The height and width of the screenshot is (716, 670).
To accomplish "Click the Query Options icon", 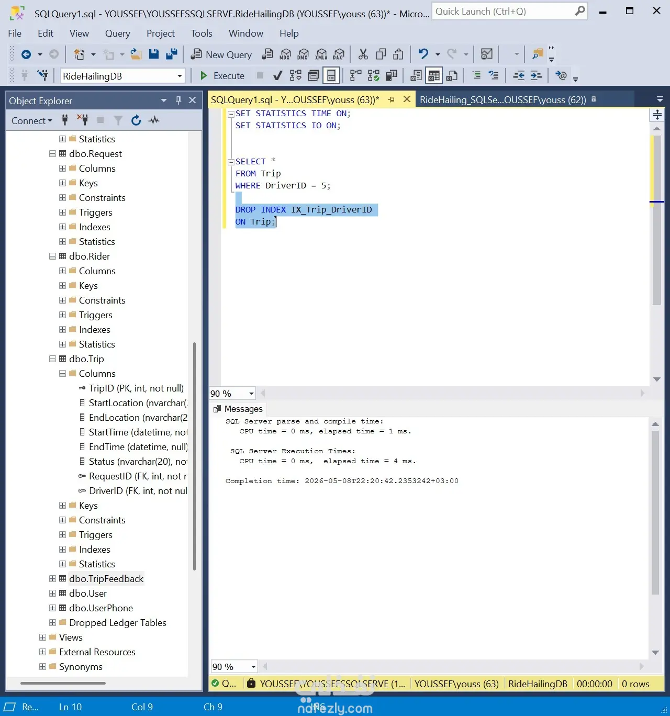I will click(x=314, y=76).
